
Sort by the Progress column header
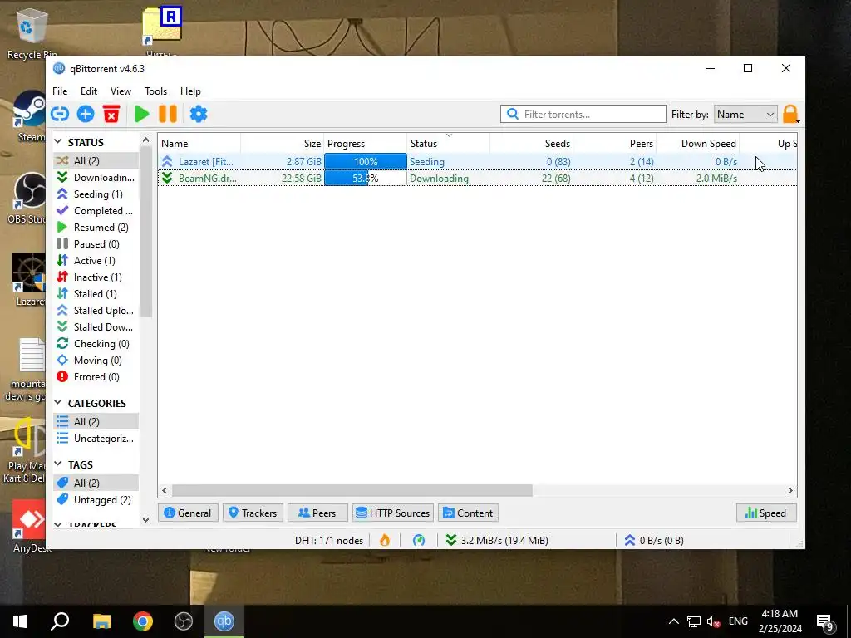(x=366, y=143)
